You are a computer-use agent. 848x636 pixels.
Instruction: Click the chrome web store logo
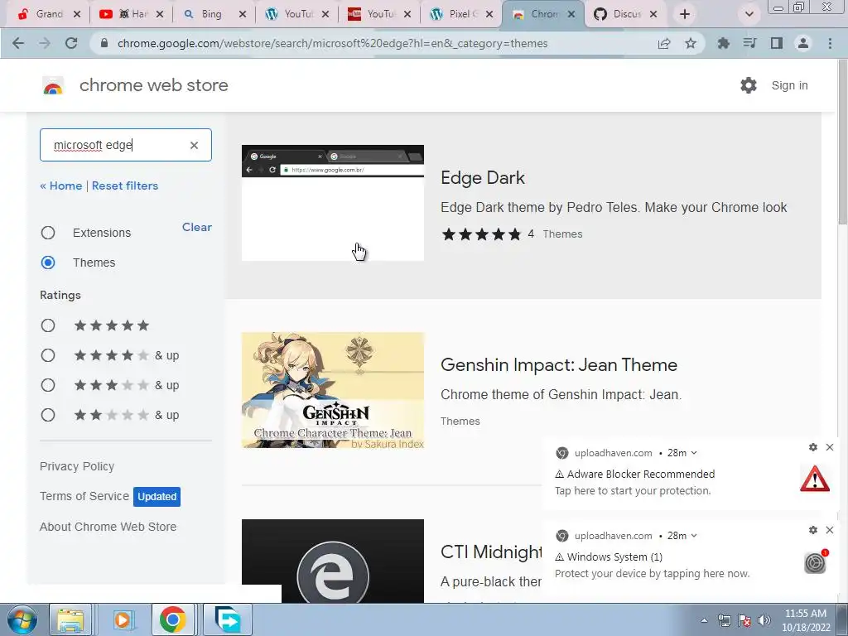[x=53, y=85]
